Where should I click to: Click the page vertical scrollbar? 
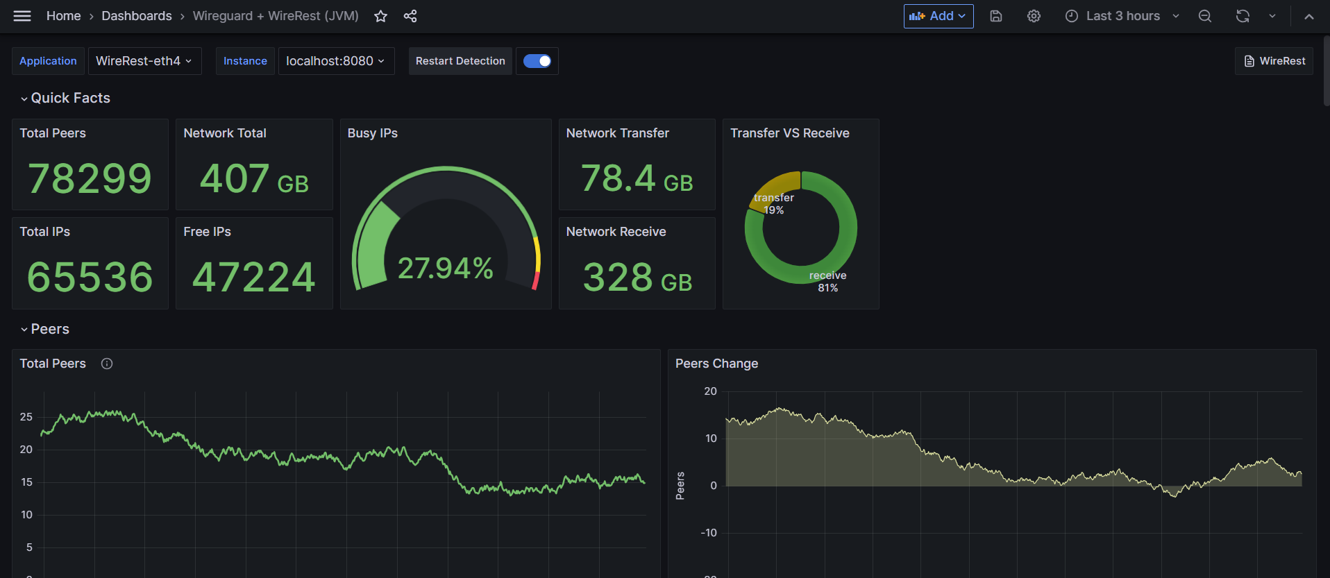1326,71
